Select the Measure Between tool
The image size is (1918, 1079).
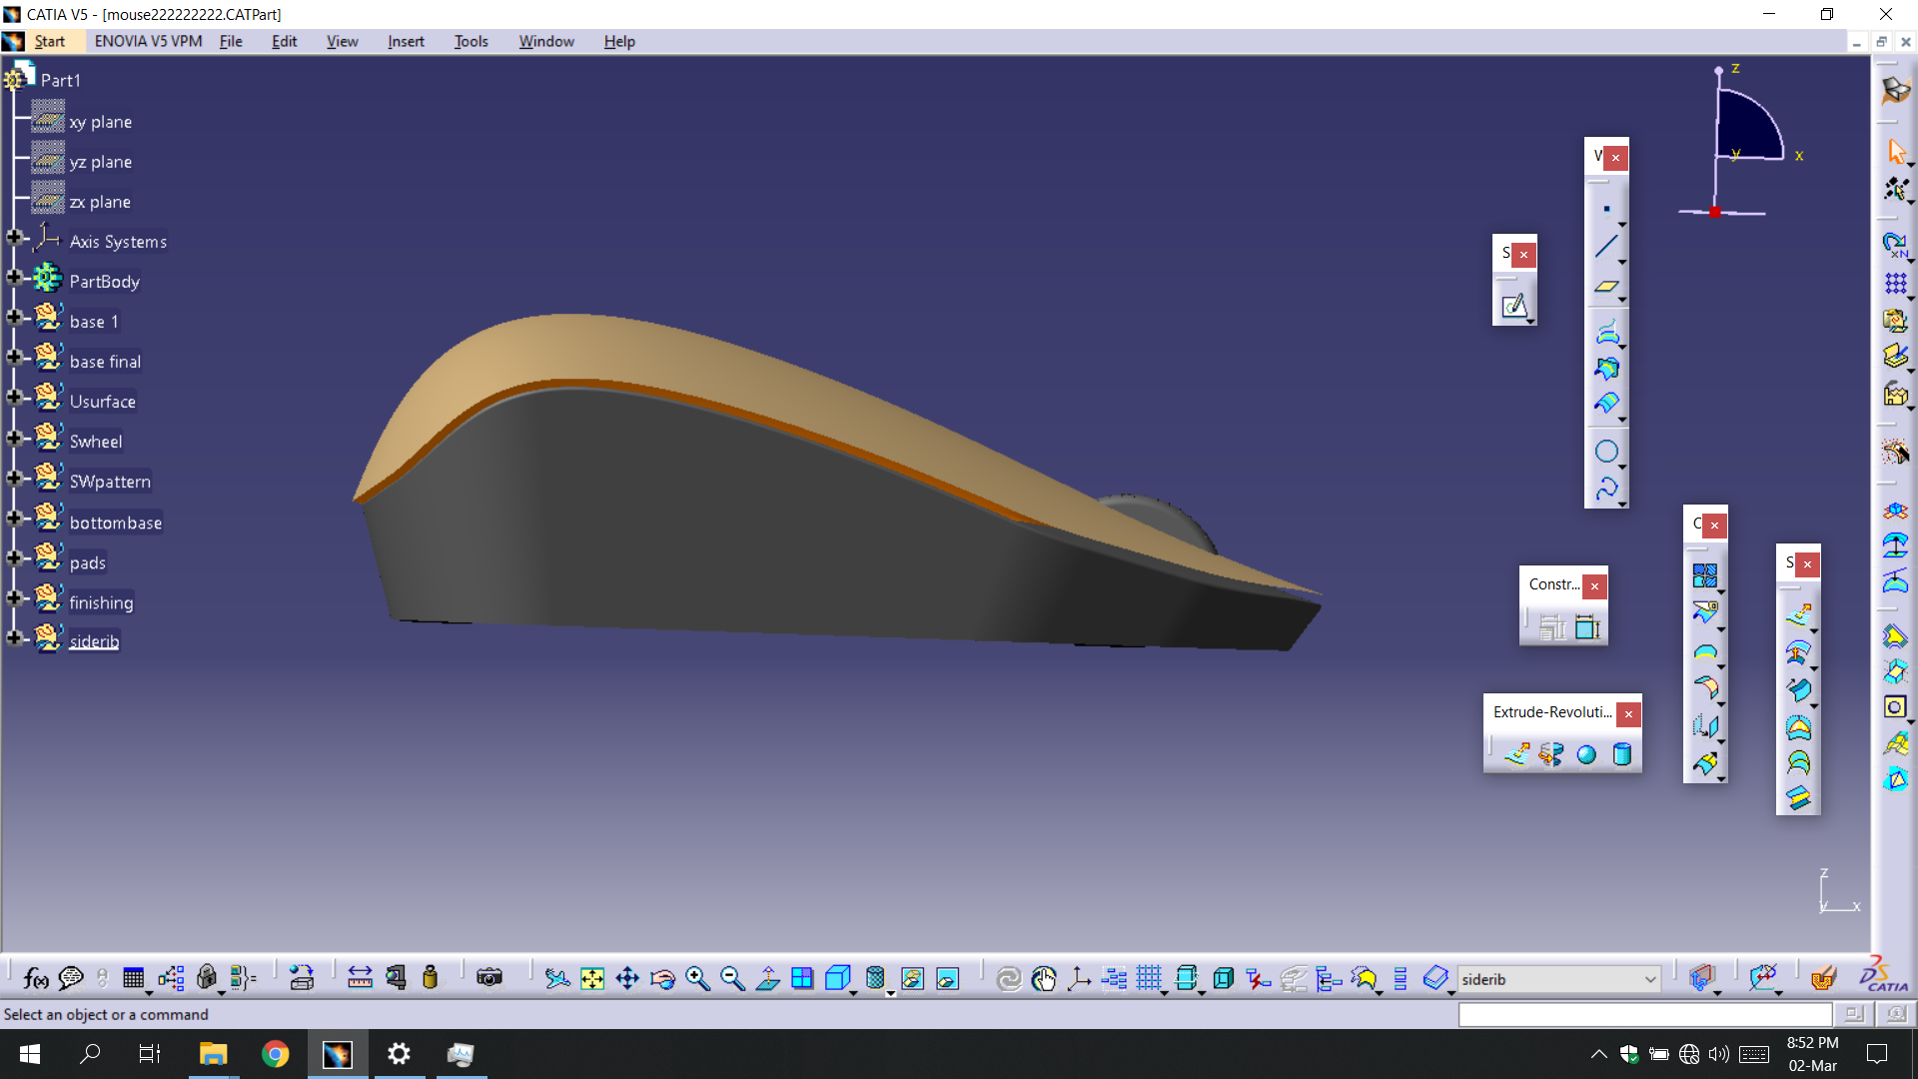pyautogui.click(x=360, y=979)
